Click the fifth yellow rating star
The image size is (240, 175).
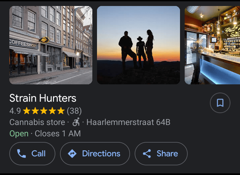coord(61,111)
